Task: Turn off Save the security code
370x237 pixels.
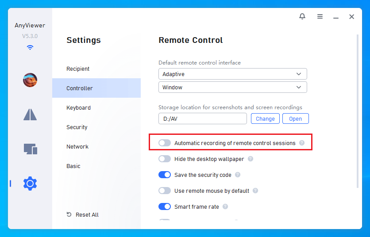Action: click(x=165, y=175)
